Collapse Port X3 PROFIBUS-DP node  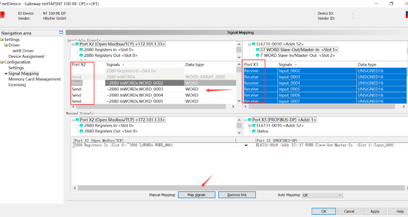[x=246, y=120]
